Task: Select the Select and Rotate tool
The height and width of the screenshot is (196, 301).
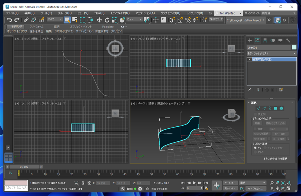Action: tap(107, 20)
